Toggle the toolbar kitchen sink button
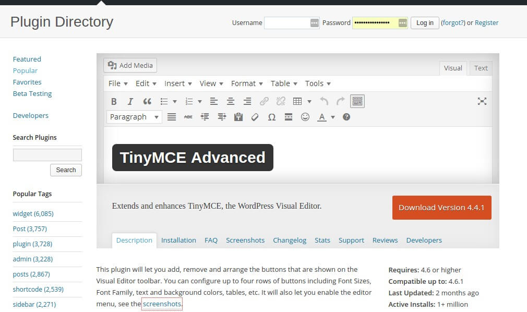 pyautogui.click(x=357, y=101)
